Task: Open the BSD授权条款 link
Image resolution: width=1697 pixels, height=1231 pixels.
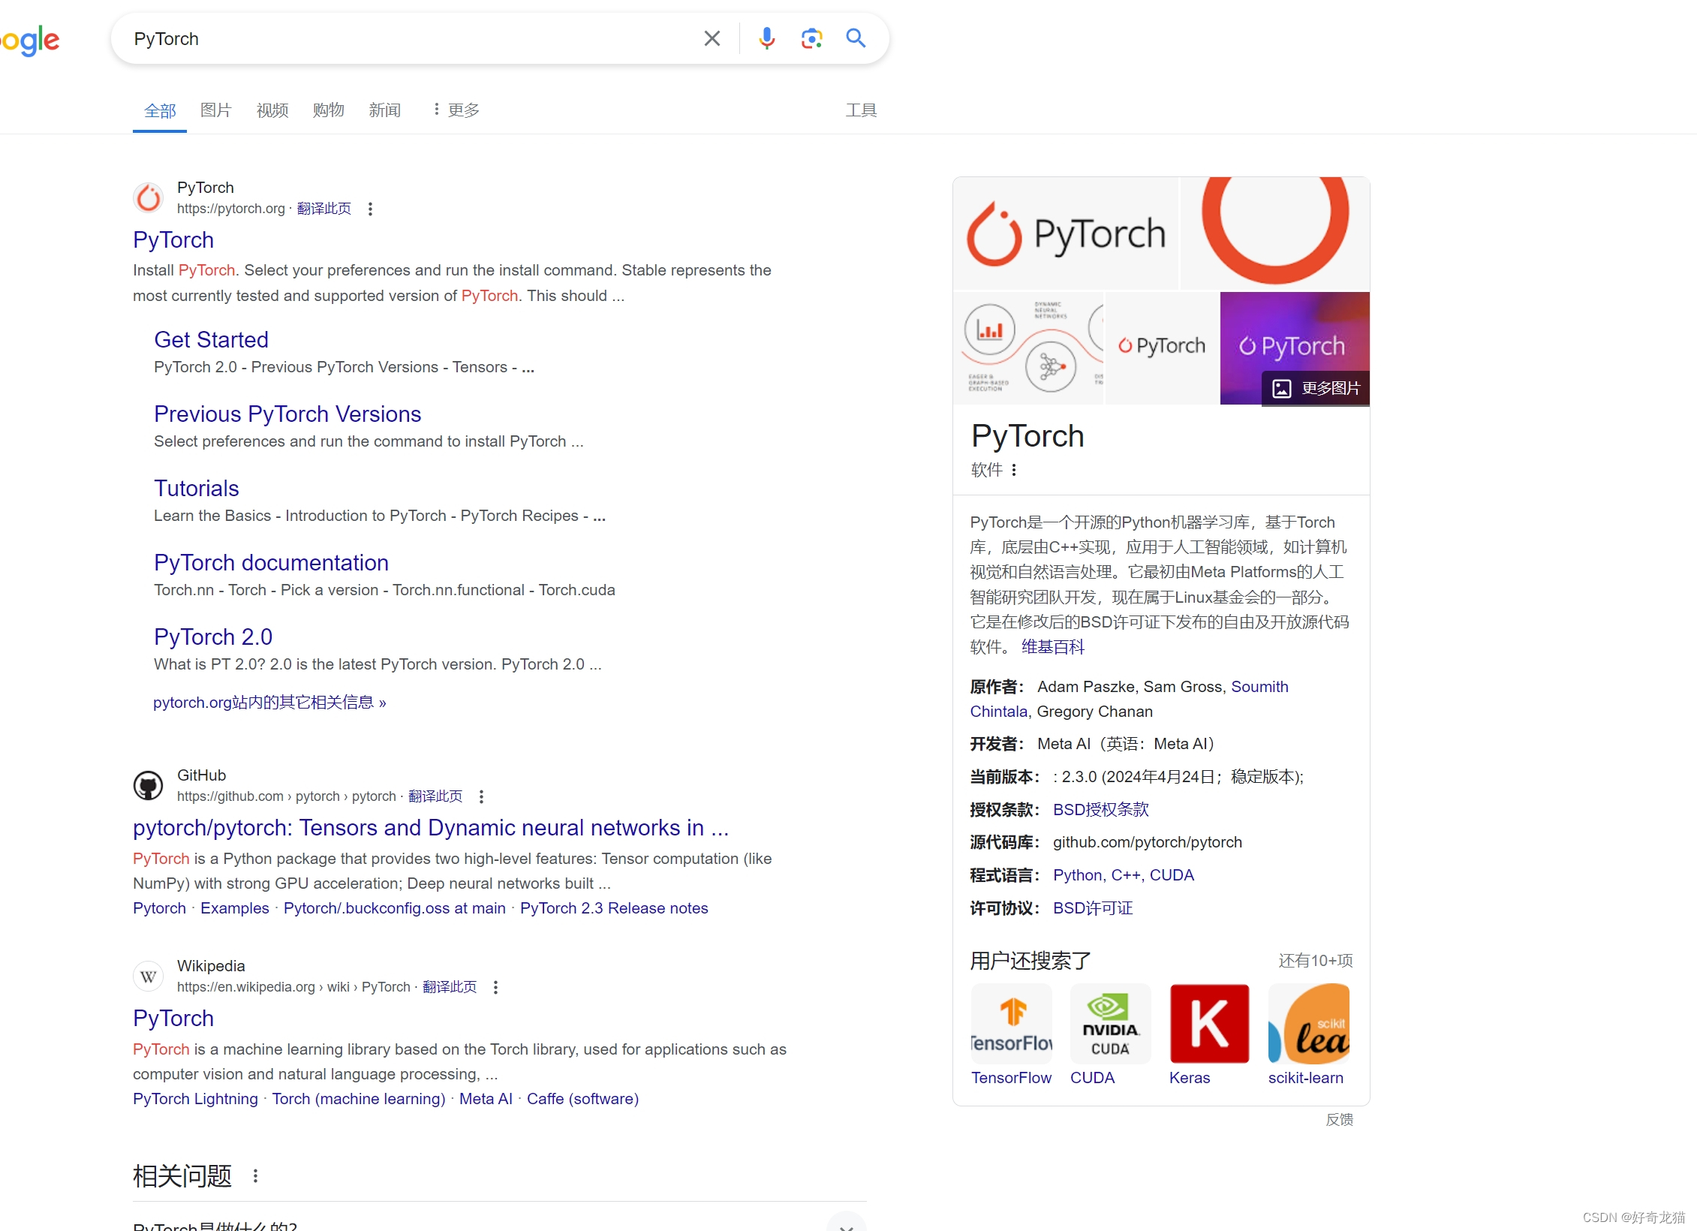Action: click(x=1101, y=810)
